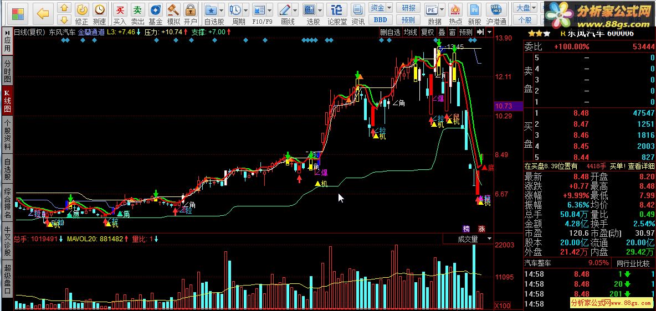
Task: Toggle the 均线 moving average display
Action: pos(411,32)
